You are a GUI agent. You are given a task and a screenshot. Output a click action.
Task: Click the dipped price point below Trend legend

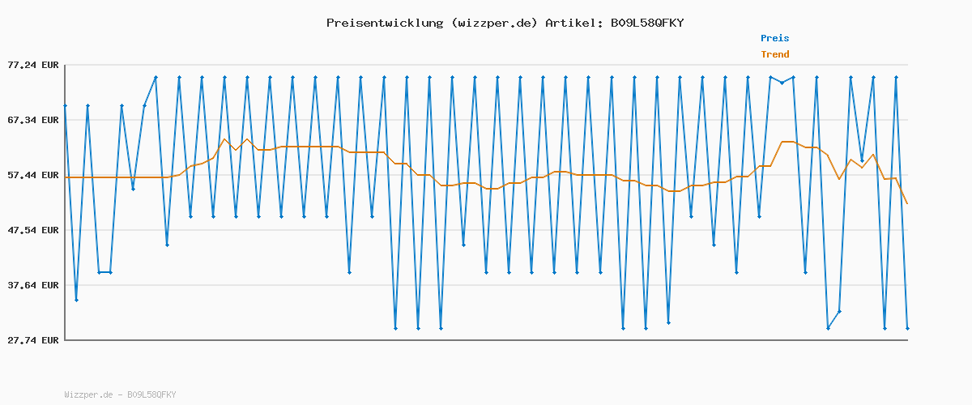click(782, 83)
